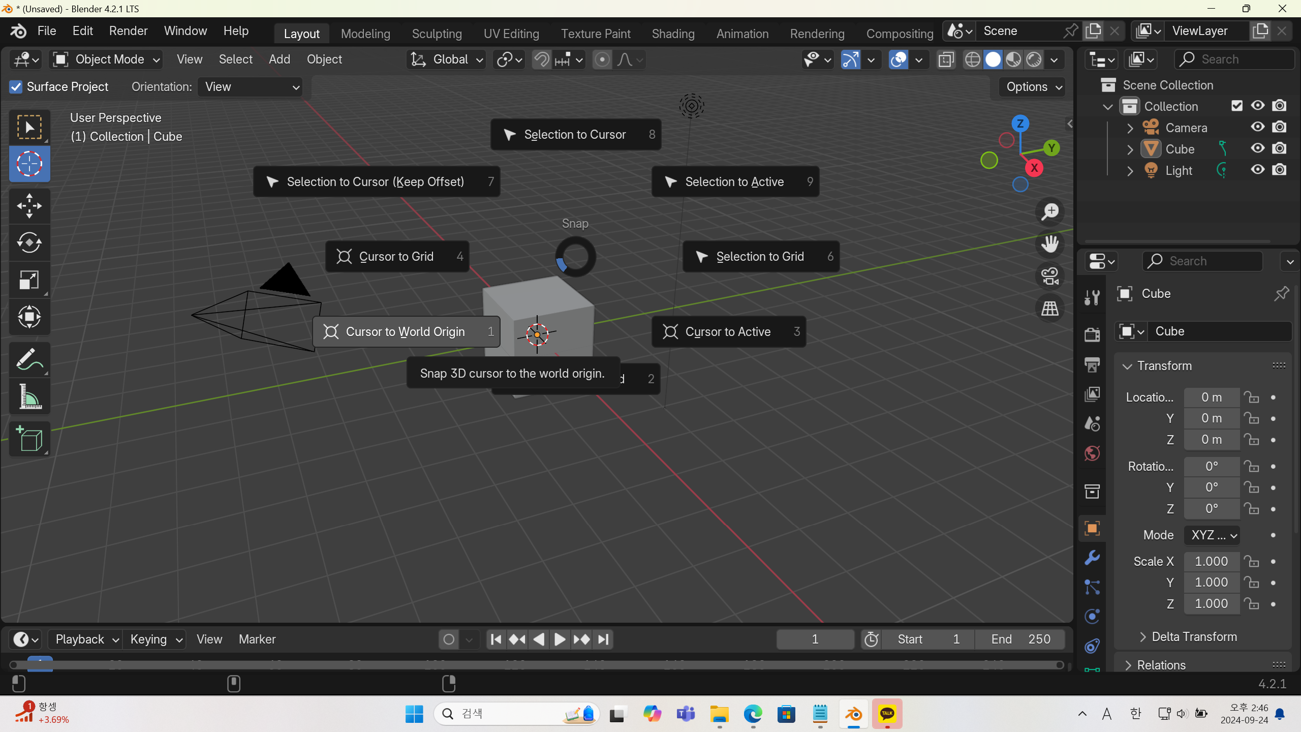The image size is (1301, 732).
Task: Open KakaoTalk from the taskbar
Action: coord(887,714)
